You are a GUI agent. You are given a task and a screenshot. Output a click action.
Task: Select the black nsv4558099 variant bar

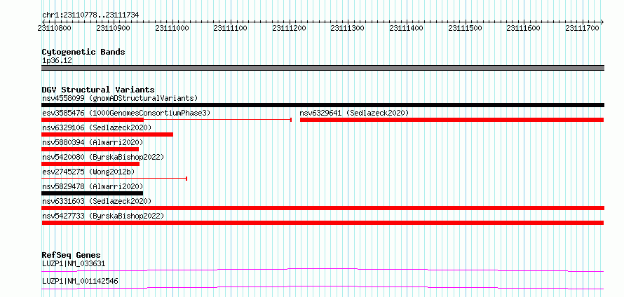click(323, 105)
